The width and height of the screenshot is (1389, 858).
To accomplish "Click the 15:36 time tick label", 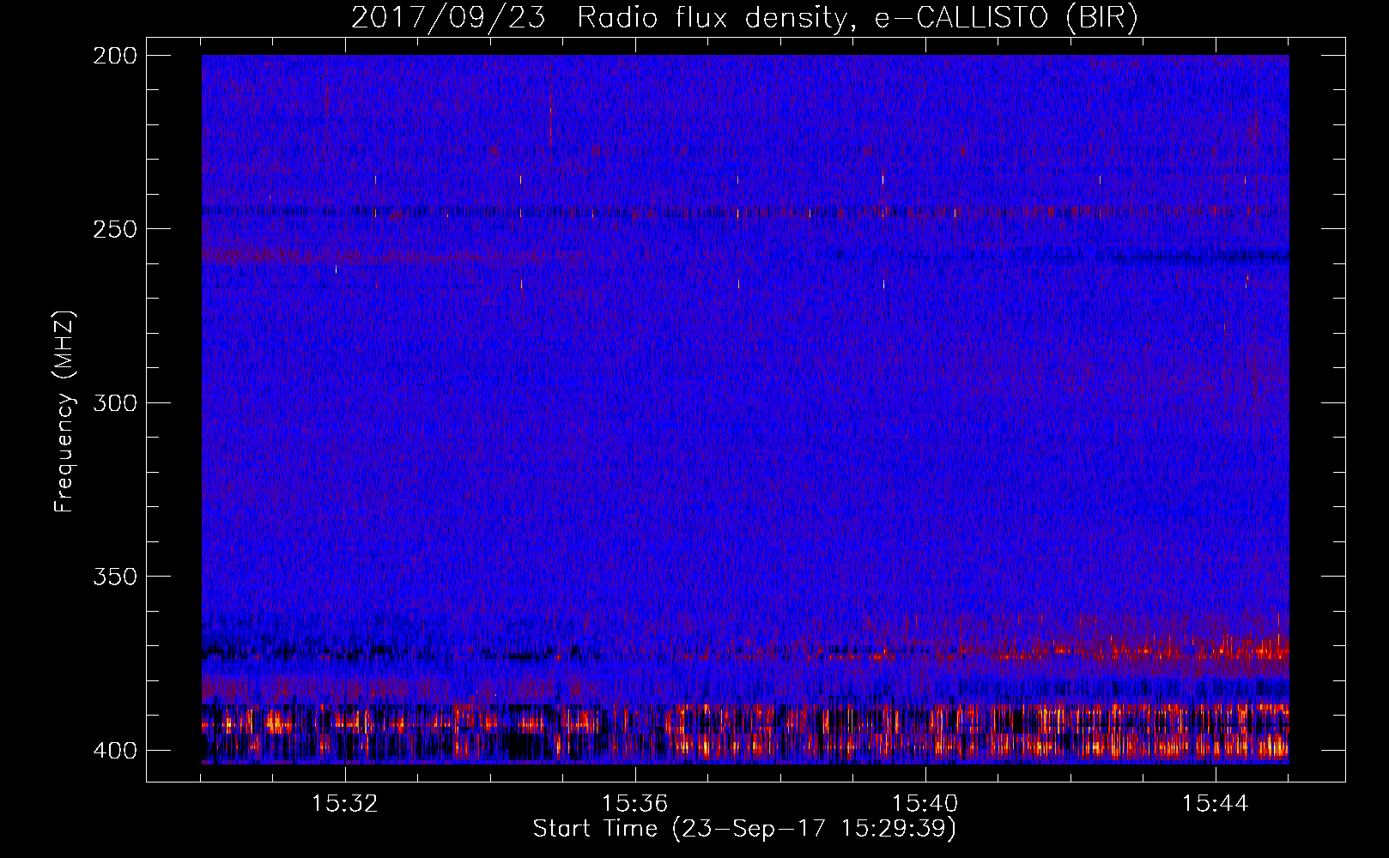I will click(634, 804).
